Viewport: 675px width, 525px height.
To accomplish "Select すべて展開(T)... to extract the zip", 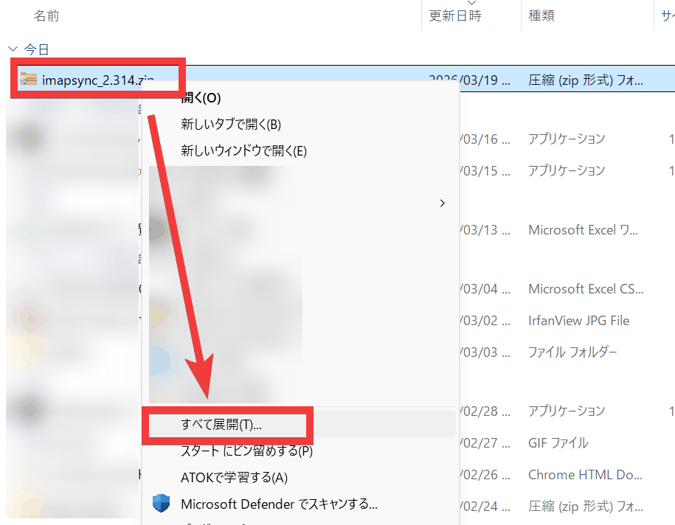I will pos(221,425).
